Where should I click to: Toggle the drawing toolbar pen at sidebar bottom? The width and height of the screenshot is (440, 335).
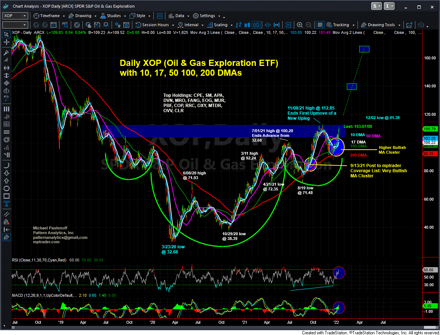click(6, 237)
